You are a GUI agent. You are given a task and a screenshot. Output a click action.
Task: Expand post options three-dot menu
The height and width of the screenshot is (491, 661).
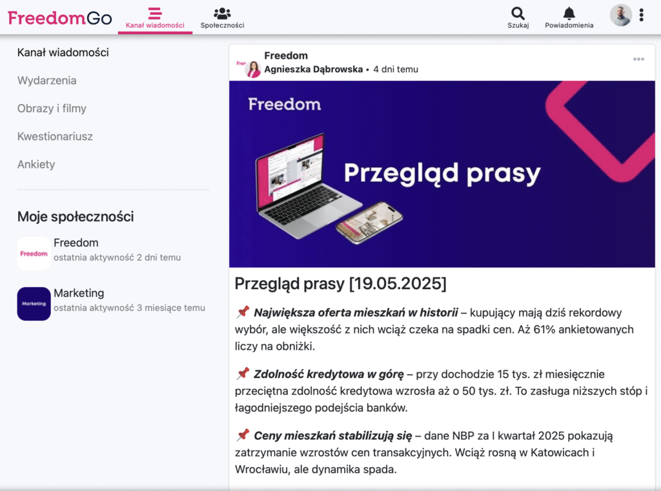[638, 59]
